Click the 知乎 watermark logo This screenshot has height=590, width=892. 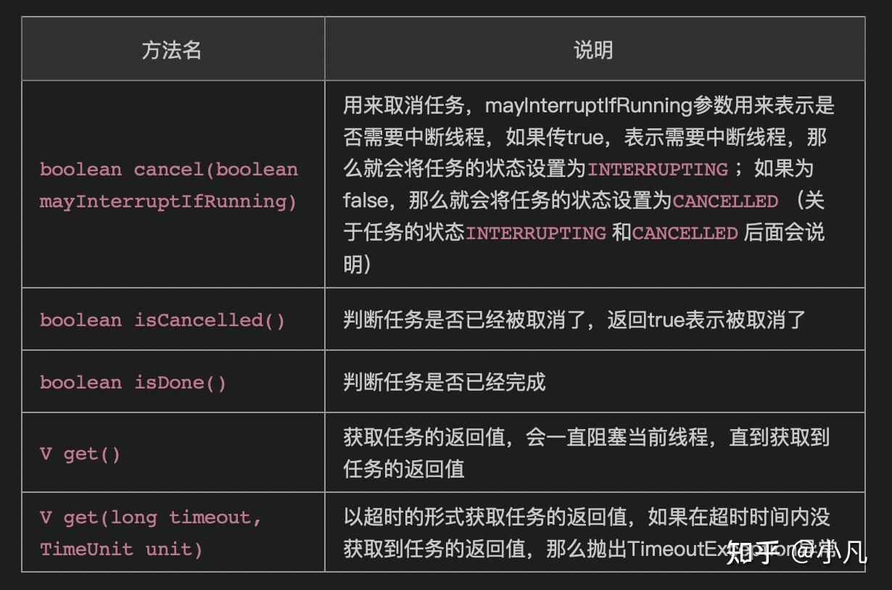(753, 552)
